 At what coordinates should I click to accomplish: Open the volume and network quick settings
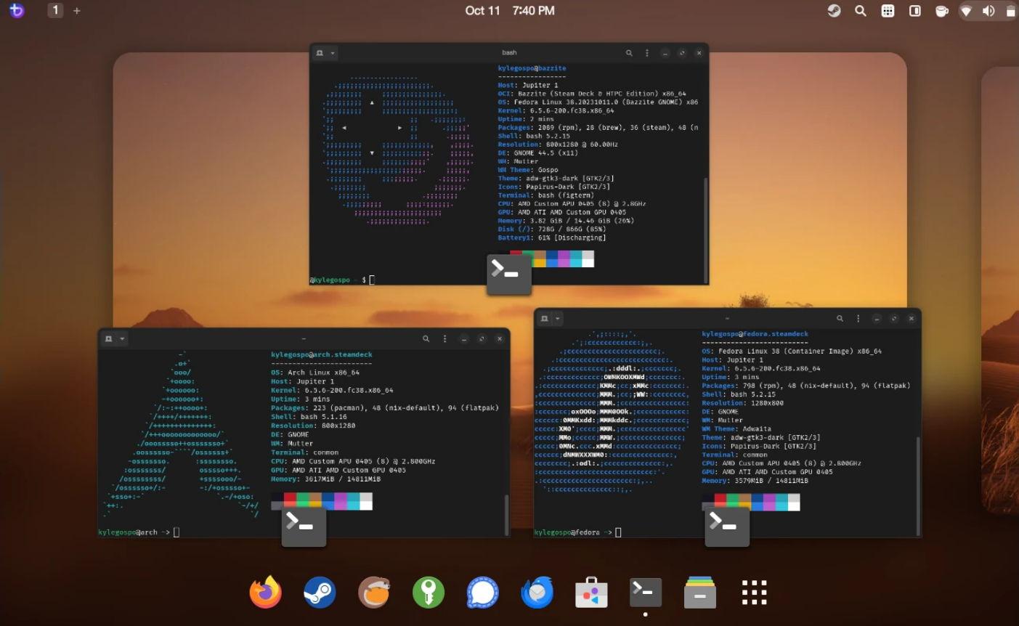988,11
